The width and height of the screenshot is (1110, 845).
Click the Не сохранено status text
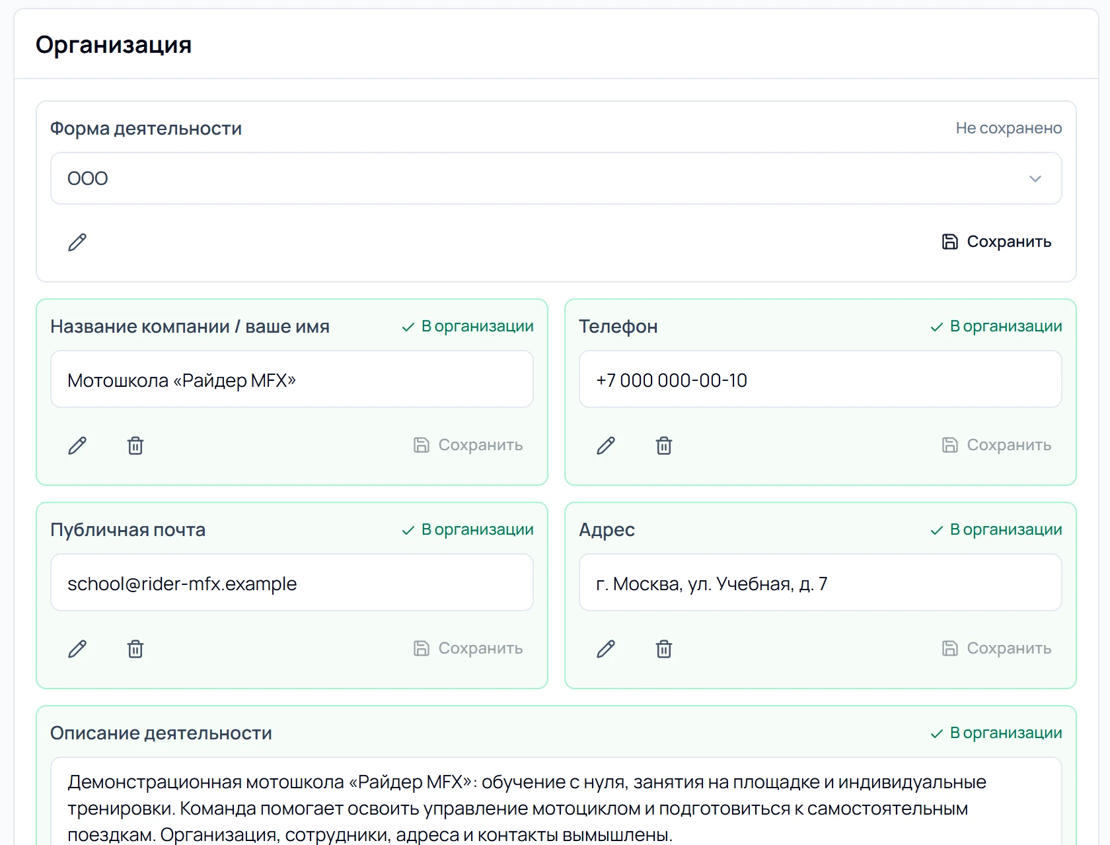point(1009,128)
